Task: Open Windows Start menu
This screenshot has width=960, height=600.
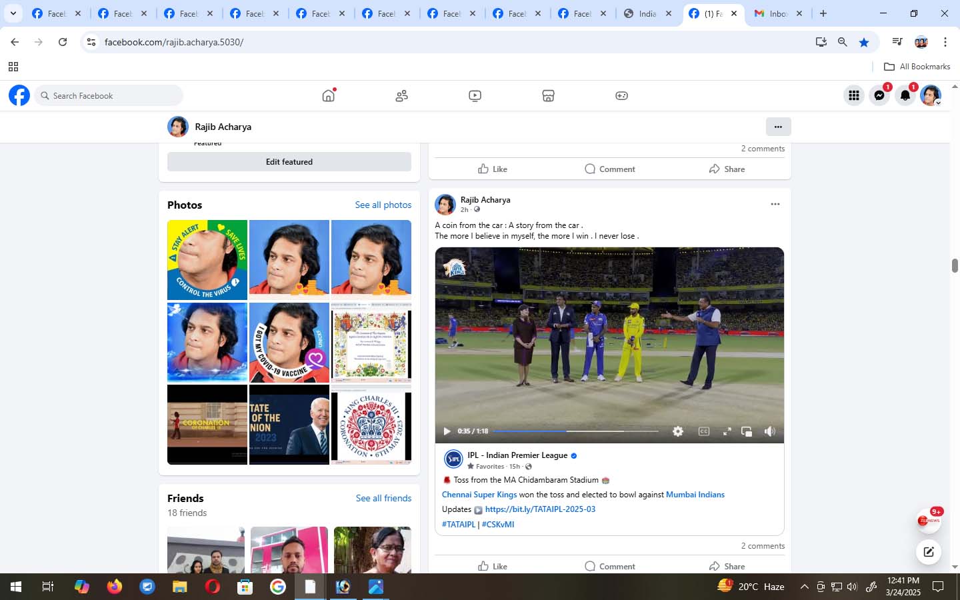Action: pos(16,587)
